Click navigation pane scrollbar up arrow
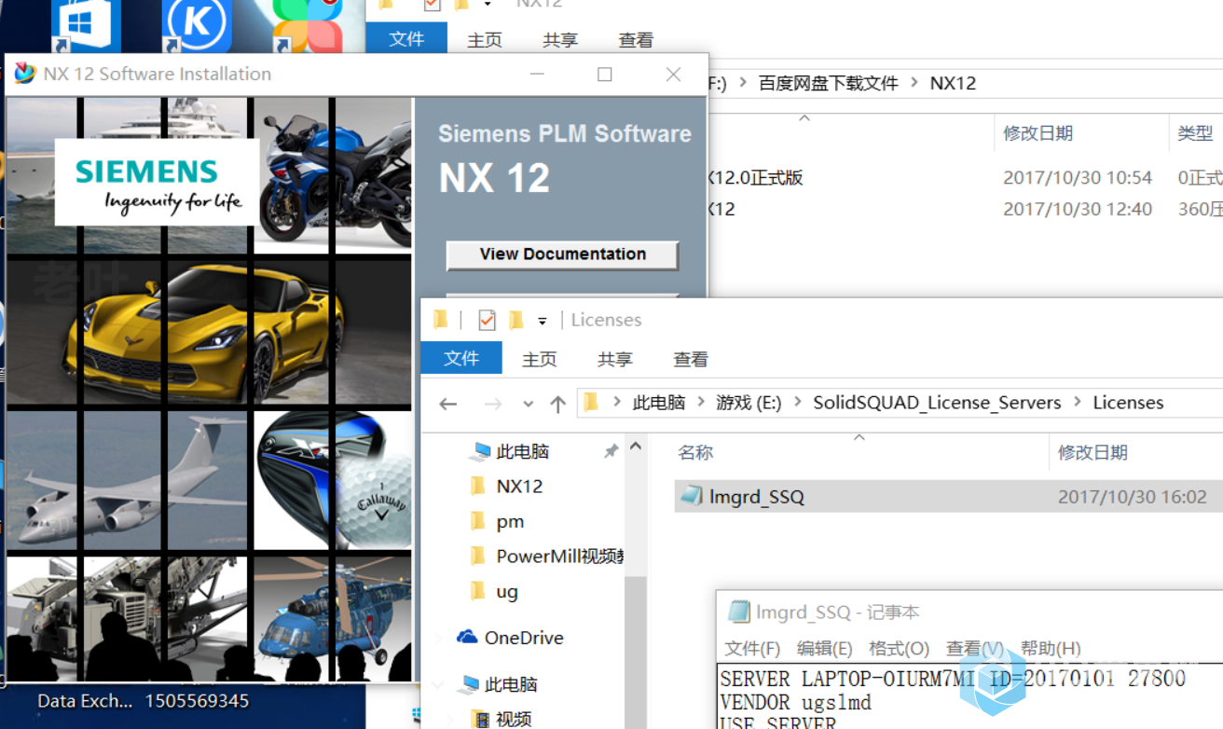Image resolution: width=1223 pixels, height=729 pixels. [636, 447]
